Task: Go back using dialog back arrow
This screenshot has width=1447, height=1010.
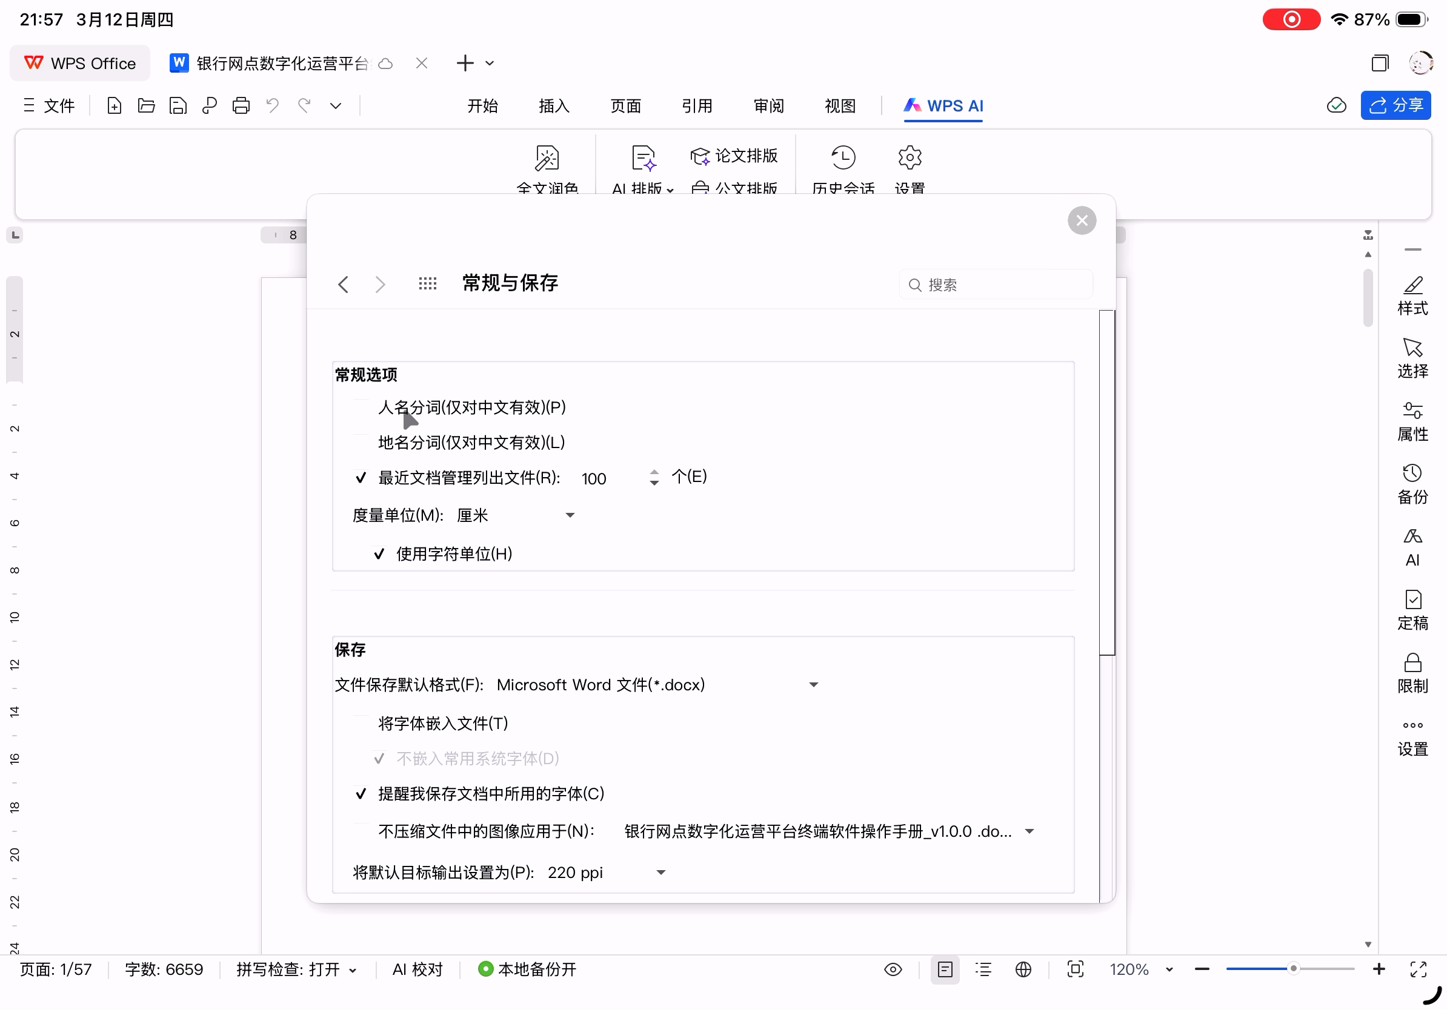Action: [344, 285]
